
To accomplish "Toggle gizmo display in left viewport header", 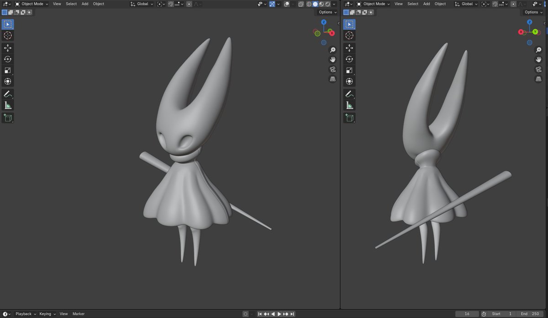I will pyautogui.click(x=272, y=4).
